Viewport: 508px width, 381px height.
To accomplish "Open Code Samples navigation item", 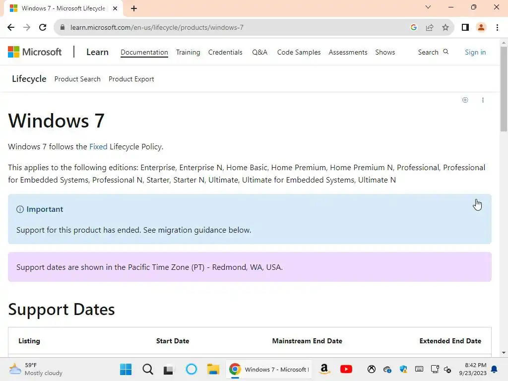I will point(299,52).
